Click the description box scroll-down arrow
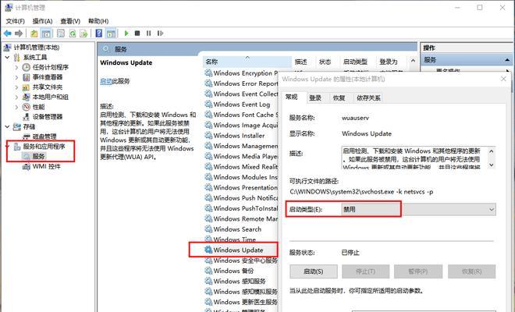This screenshot has width=515, height=312. coord(492,165)
